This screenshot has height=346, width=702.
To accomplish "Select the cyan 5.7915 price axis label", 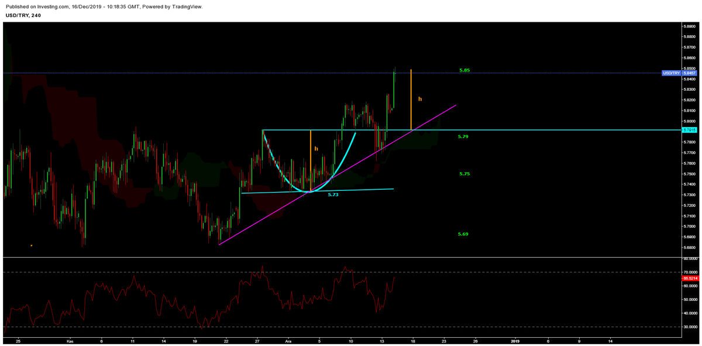I will (x=690, y=129).
